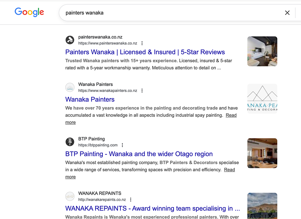301x219 pixels.
Task: Open Painters Wanaka Licensed & Insured result
Action: click(145, 52)
